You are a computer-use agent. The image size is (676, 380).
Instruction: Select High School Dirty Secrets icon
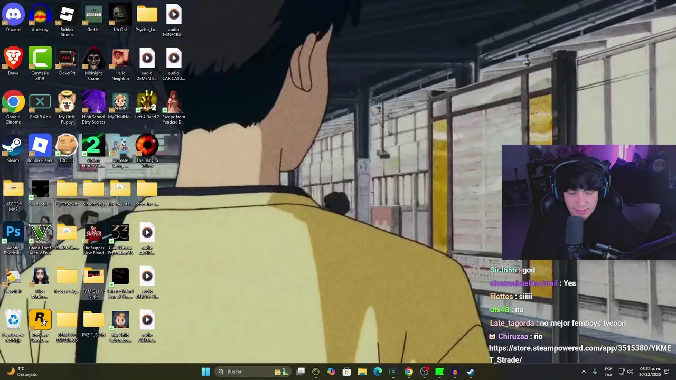click(x=93, y=108)
